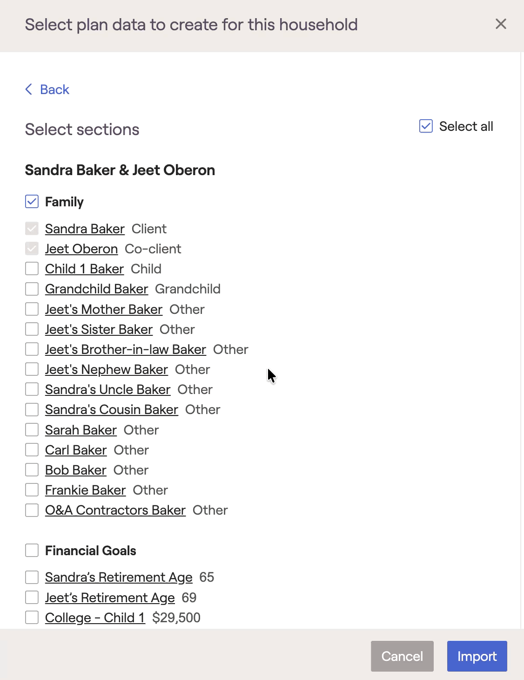
Task: Open the Sandra Baker link
Action: (85, 229)
